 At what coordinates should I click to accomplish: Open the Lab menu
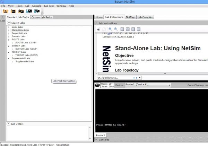[x=27, y=6]
